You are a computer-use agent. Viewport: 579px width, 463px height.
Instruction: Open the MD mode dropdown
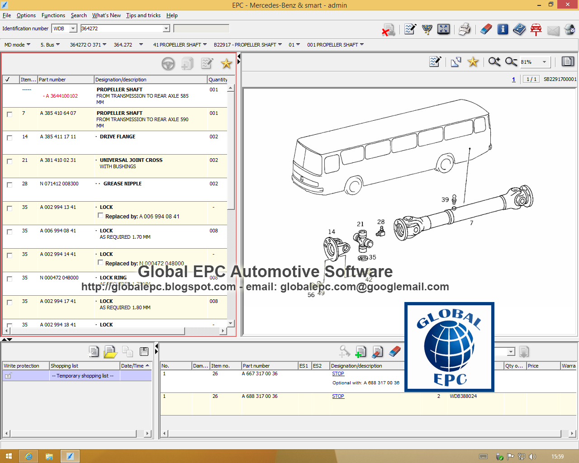[x=18, y=45]
